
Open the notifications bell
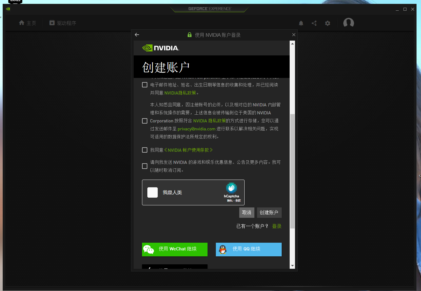pos(301,23)
